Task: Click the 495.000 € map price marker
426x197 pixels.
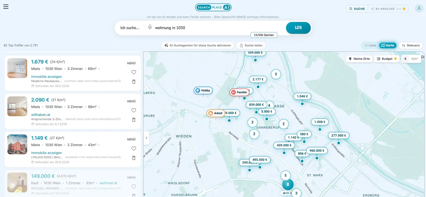Action: (x=260, y=160)
